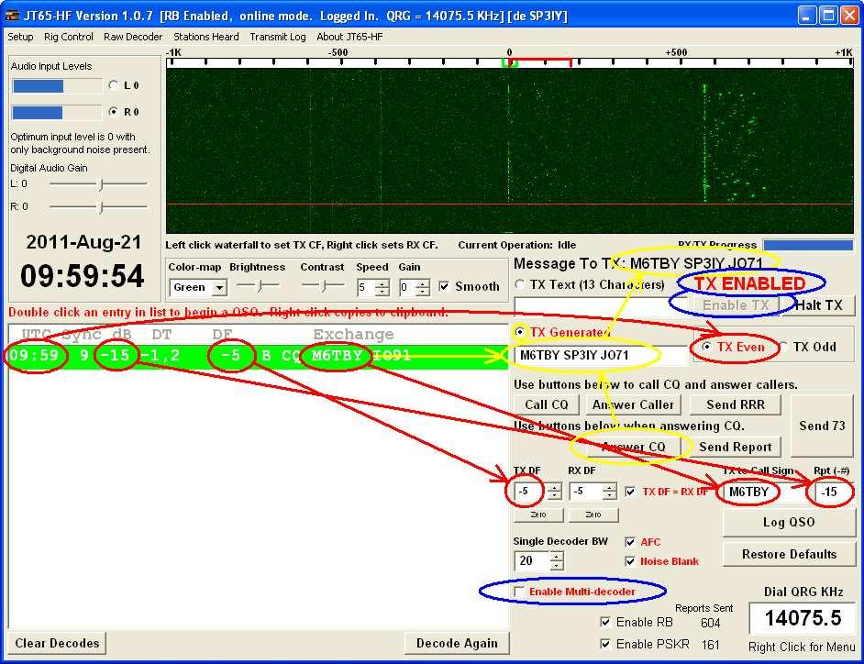Click the RX/TX Progress bar
Image resolution: width=864 pixels, height=664 pixels.
[x=808, y=245]
